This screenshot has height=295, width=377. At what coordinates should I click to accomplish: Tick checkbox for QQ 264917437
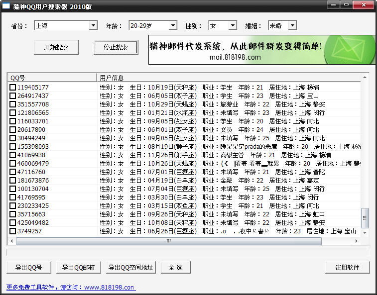pyautogui.click(x=13, y=96)
